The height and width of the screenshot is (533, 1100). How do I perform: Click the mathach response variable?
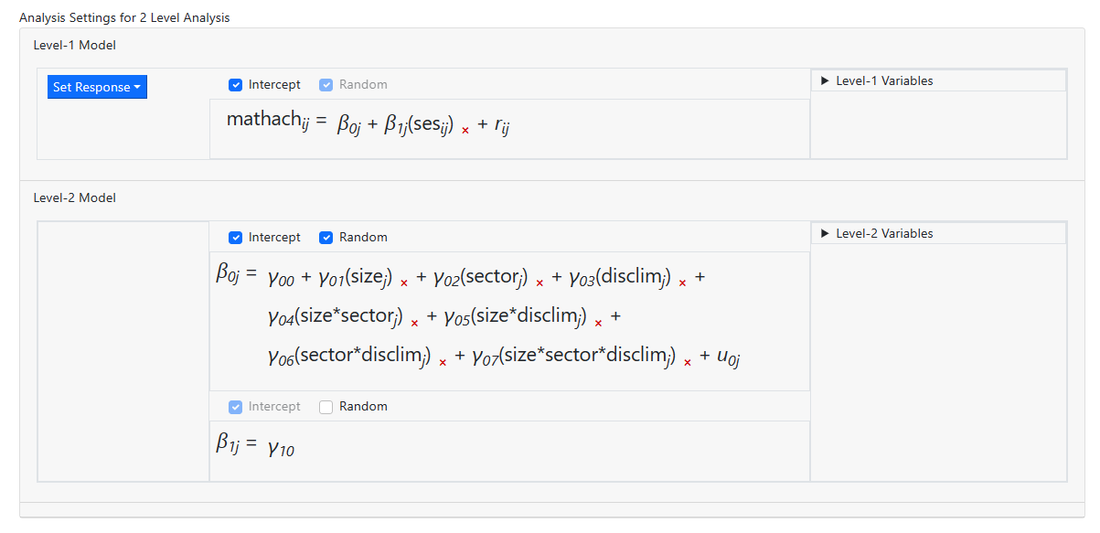[264, 120]
